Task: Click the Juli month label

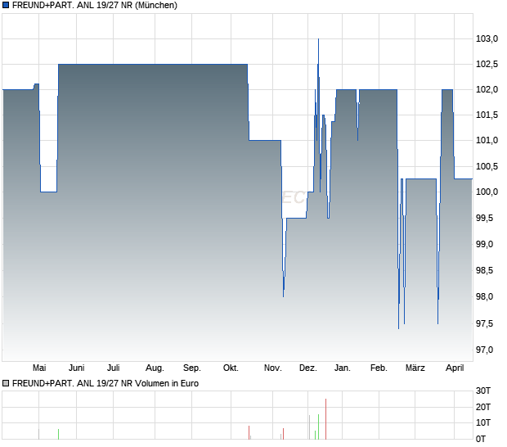Action: pos(114,368)
